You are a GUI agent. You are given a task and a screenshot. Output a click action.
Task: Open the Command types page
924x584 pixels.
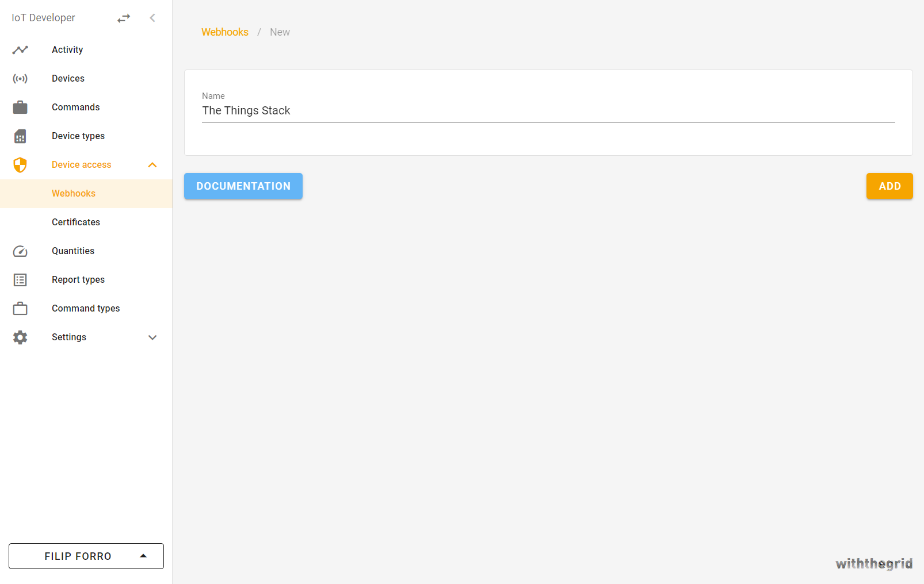coord(85,308)
